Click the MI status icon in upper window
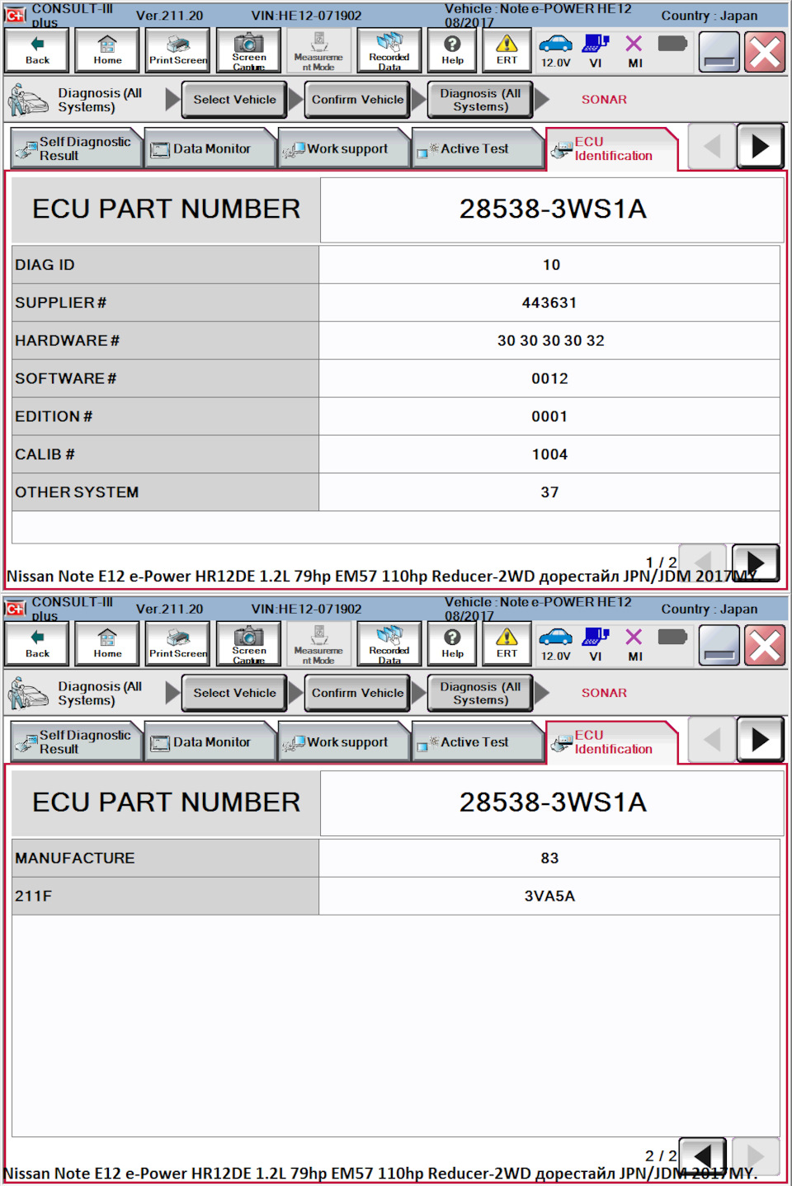The width and height of the screenshot is (792, 1186). 634,49
